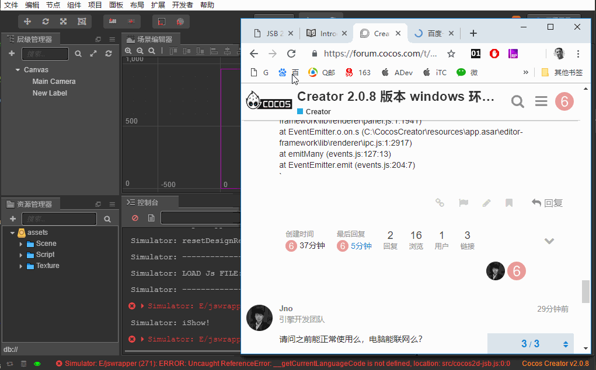Viewport: 596px width, 370px height.
Task: Jump to last reply 5分钟
Action: point(354,246)
